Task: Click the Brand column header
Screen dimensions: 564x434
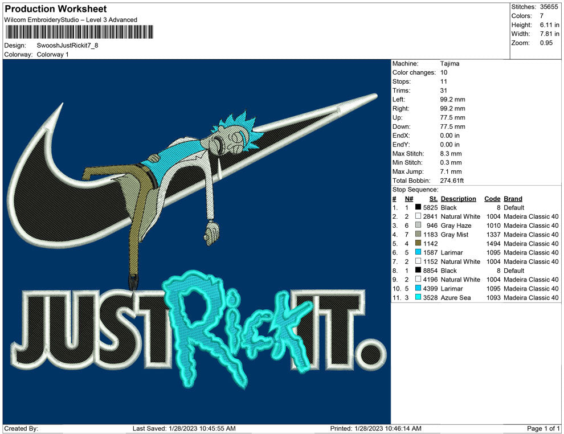Action: [513, 199]
